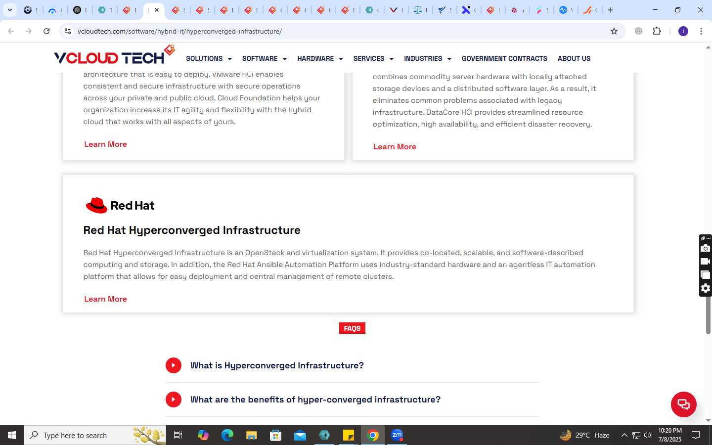Switch to the tab with blue pulse circle favicon
712x445 pixels.
[x=563, y=10]
